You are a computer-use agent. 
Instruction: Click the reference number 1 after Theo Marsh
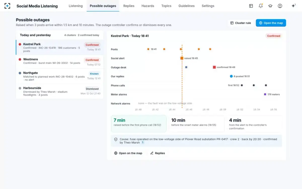[x=143, y=143]
